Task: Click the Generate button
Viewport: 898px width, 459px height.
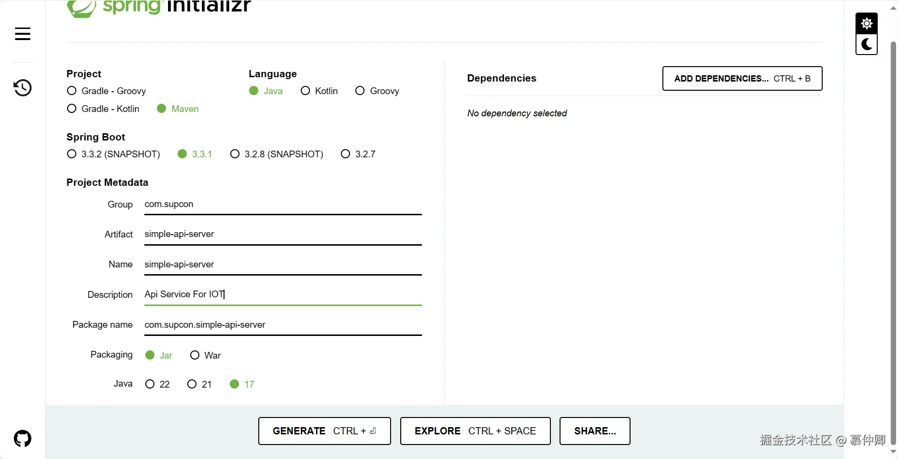Action: pyautogui.click(x=324, y=431)
